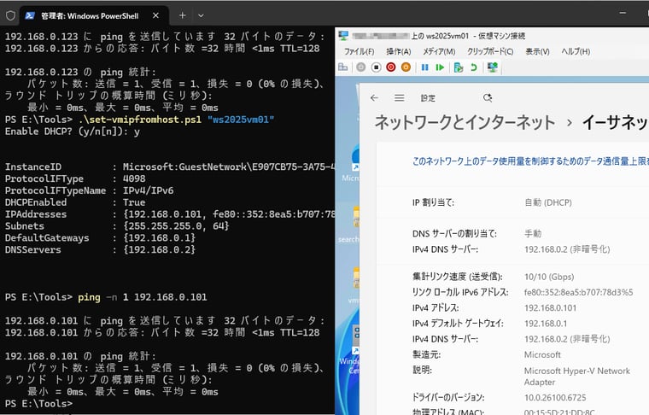
Task: Open the 表示(V) menu
Action: 537,51
